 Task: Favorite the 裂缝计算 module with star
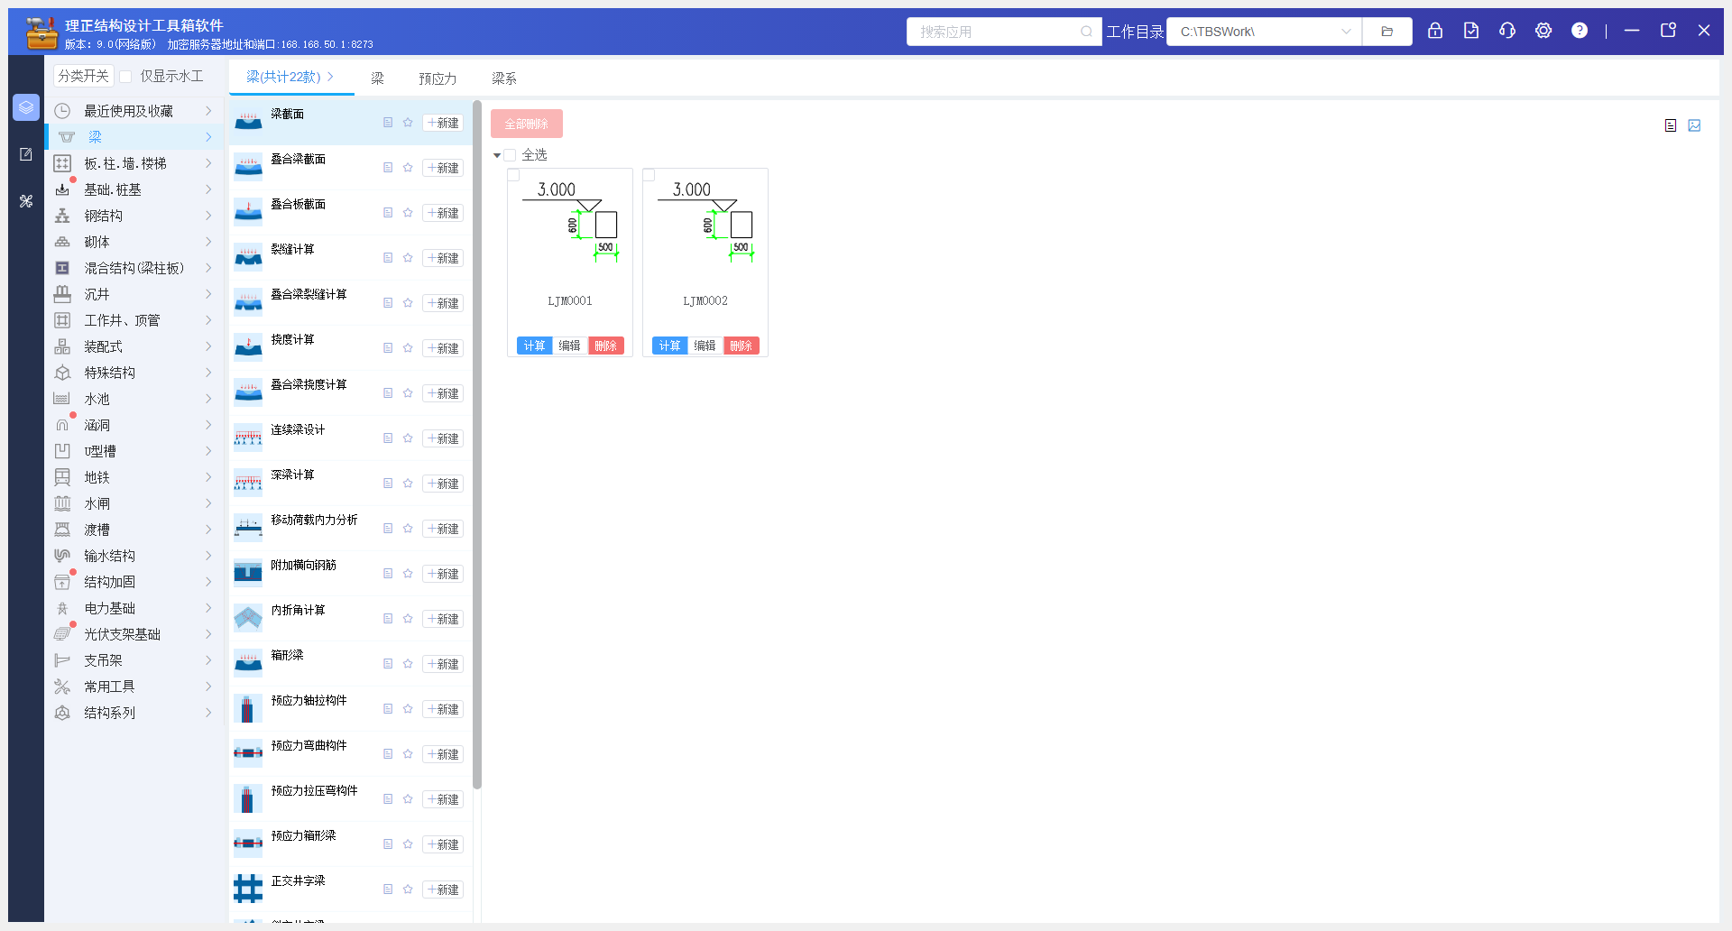(x=408, y=258)
